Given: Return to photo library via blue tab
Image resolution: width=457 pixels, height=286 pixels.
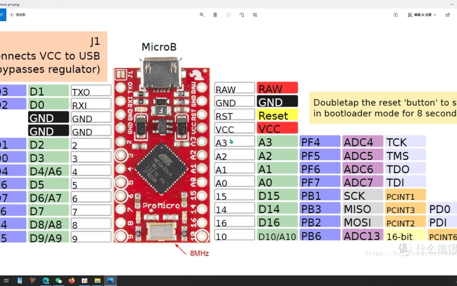Looking at the screenshot, I should click(3, 15).
